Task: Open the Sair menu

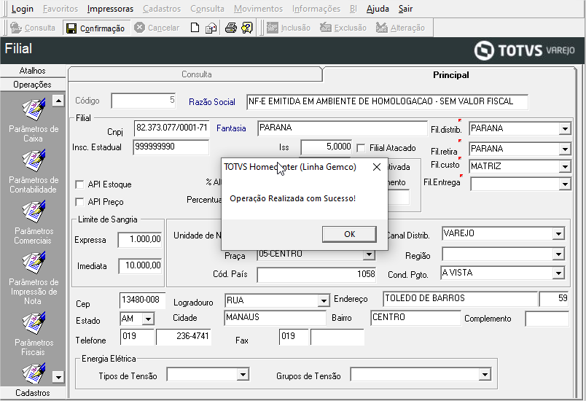Action: 405,9
